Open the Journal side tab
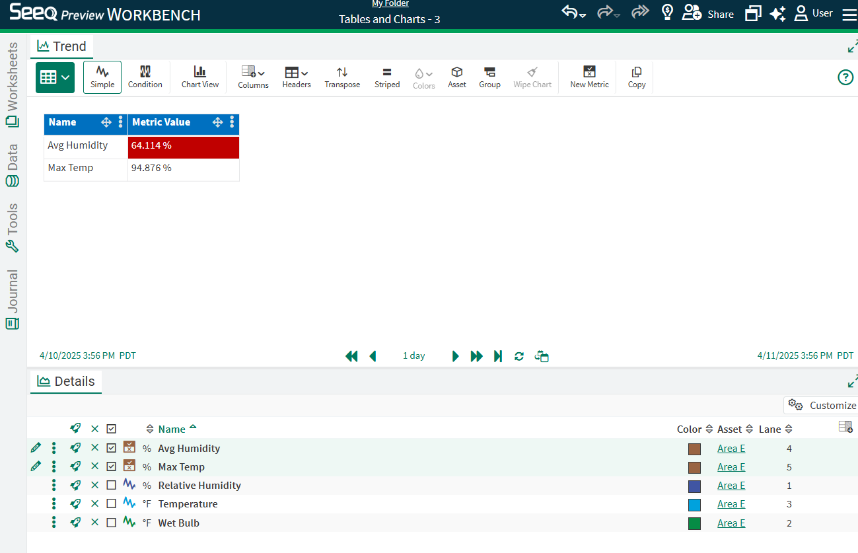 (x=13, y=299)
